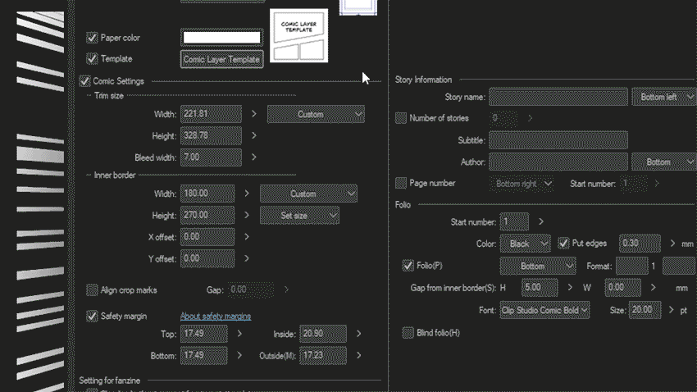Enable Number of stories checkbox
Viewport: 697px width, 392px height.
401,118
